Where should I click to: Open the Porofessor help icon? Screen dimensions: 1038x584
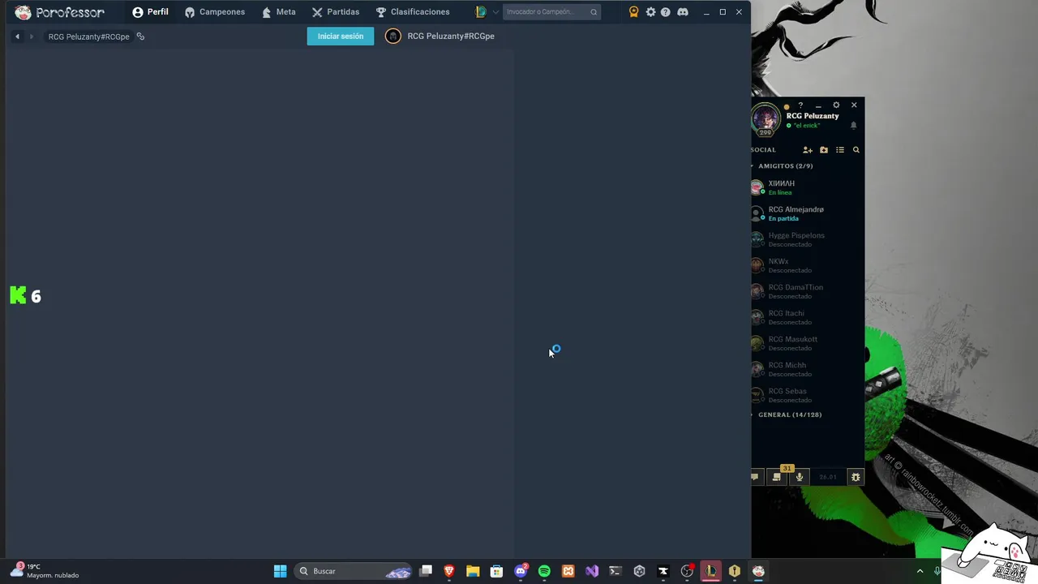click(666, 12)
